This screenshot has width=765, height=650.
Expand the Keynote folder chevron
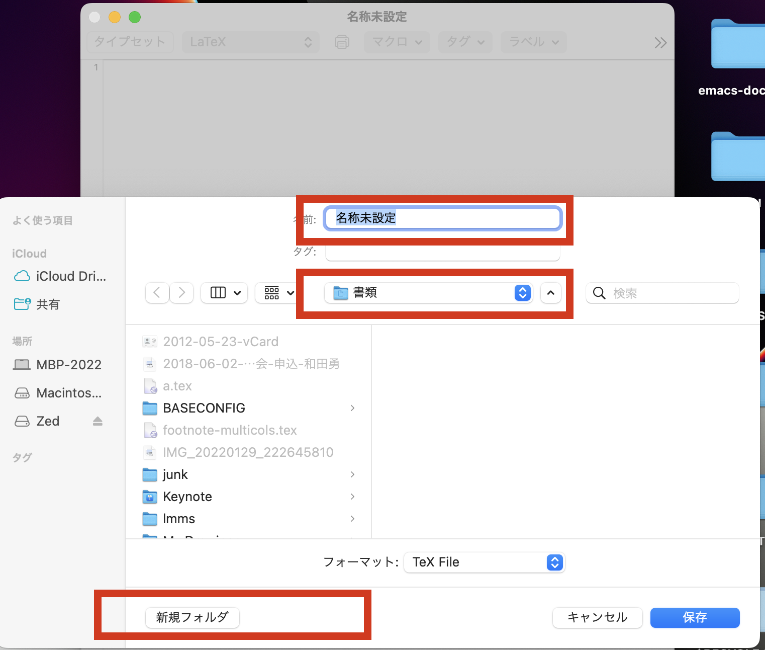[x=352, y=497]
